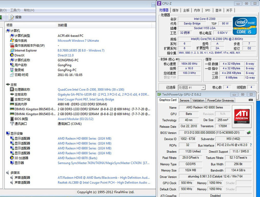Viewport: 260px width, 197px height.
Task: Select the Display Devices category icon
Action: tap(8, 133)
